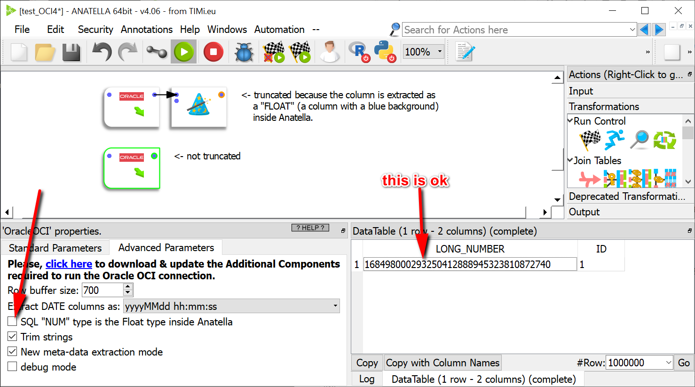Click the Python engine icon
695x387 pixels.
click(x=384, y=51)
